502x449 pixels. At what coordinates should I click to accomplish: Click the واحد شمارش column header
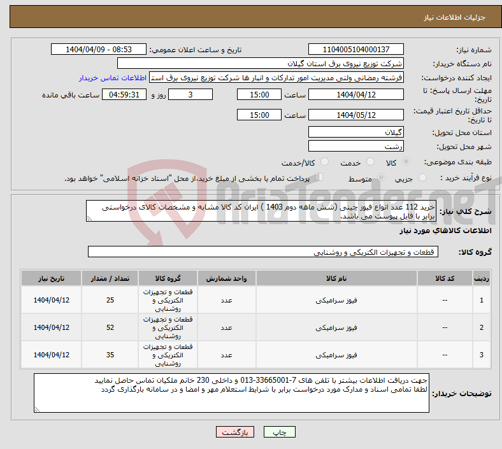(x=226, y=278)
